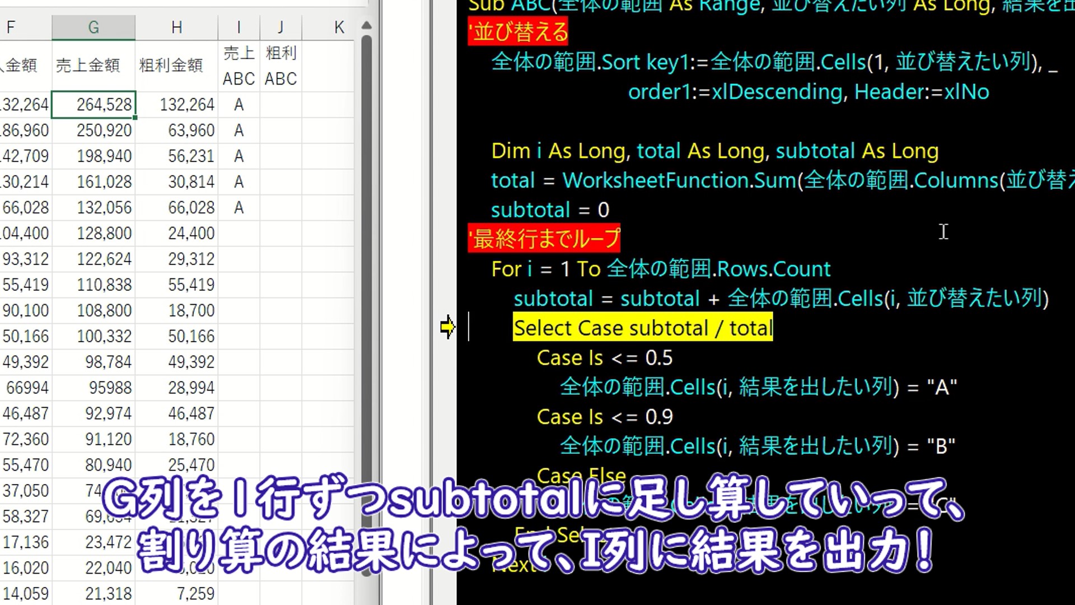Click the highlighted Select Case subtotal line
Screen dimensions: 1075x605
pyautogui.click(x=642, y=328)
